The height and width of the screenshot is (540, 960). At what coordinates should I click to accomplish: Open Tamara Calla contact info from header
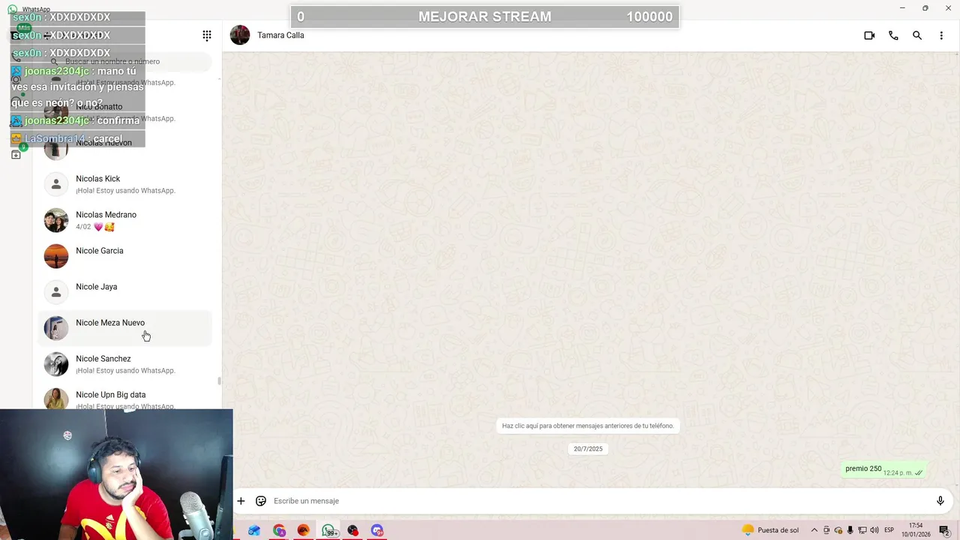tap(280, 35)
